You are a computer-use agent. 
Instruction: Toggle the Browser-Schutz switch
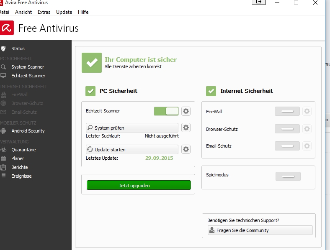287,129
